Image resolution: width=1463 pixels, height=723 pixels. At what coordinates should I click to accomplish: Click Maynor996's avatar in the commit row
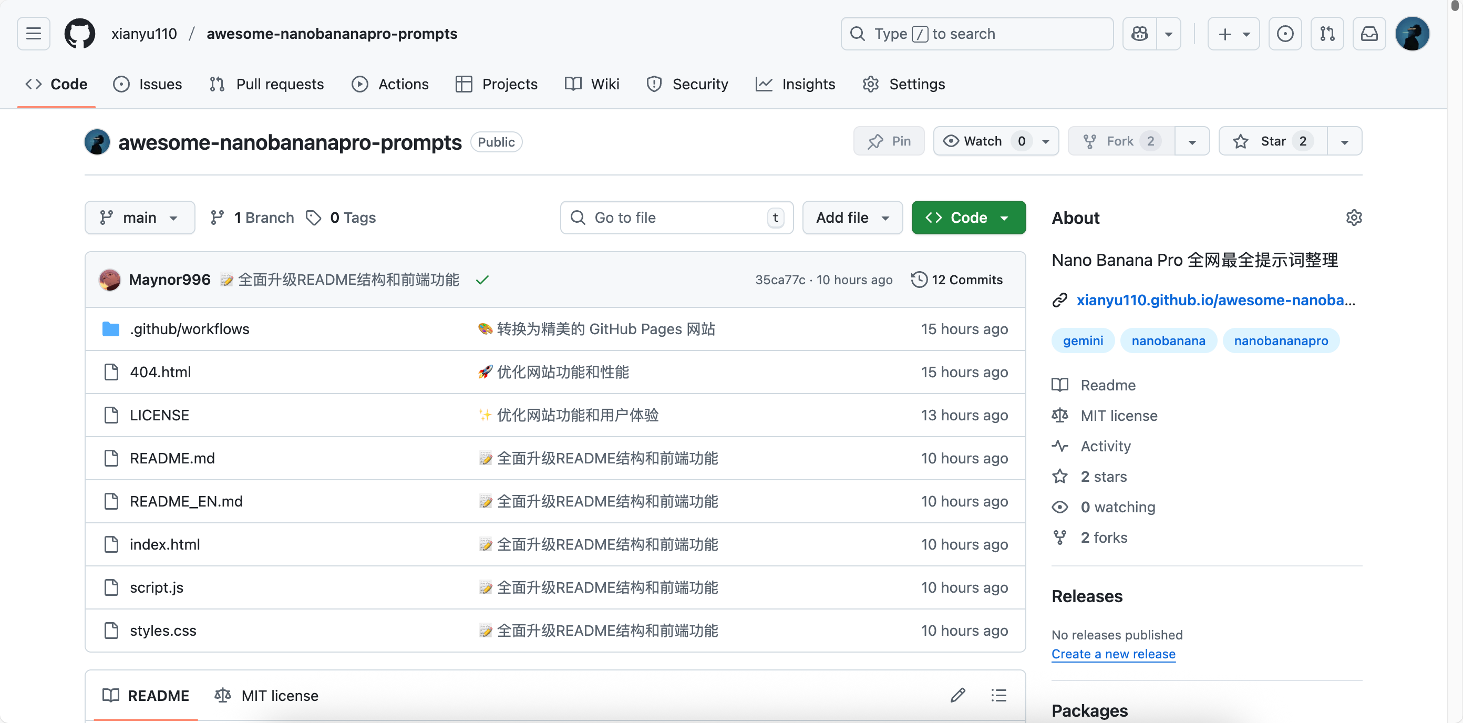[x=110, y=280]
